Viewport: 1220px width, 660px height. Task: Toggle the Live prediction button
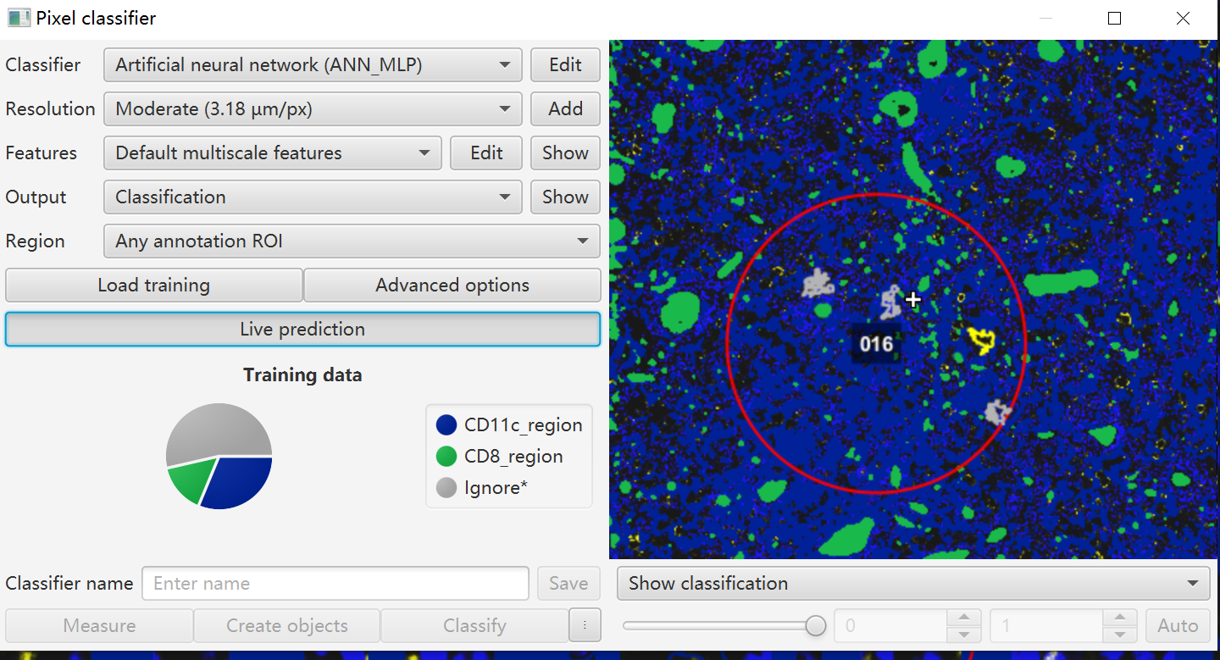(302, 330)
